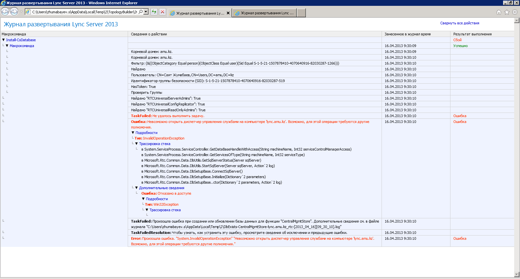Go back with the browser Back button
Viewport: 520px width, 279px height.
[5, 12]
